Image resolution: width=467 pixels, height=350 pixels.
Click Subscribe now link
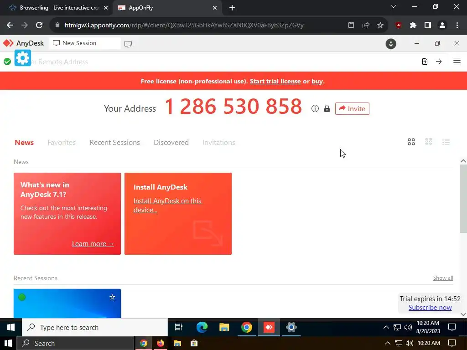click(x=430, y=308)
